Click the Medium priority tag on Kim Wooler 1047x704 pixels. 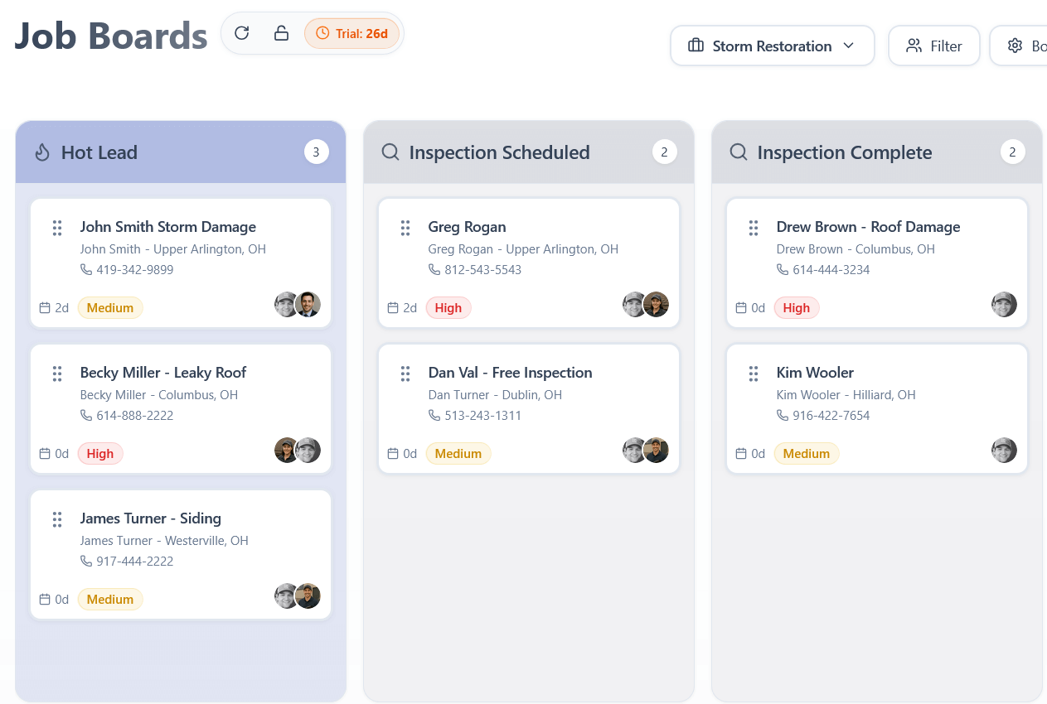(x=807, y=454)
